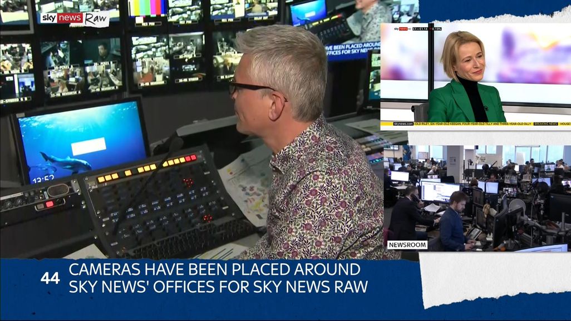
Task: Click the 13:52 clock on the dolphin monitor
Action: click(x=42, y=180)
